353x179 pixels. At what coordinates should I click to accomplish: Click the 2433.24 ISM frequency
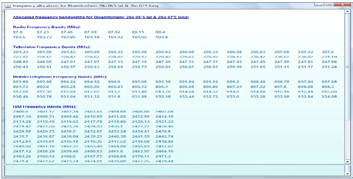[x=117, y=131]
